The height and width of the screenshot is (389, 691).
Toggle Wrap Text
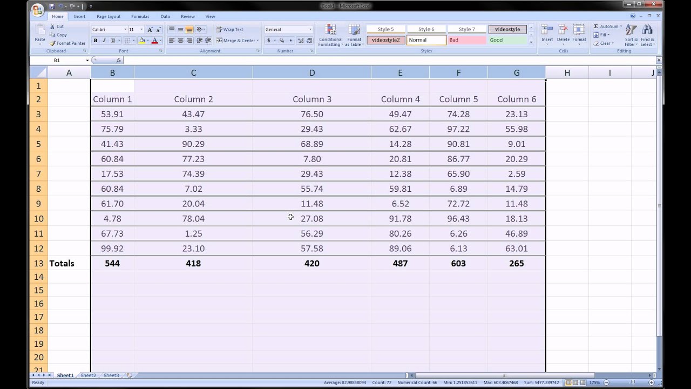[230, 30]
